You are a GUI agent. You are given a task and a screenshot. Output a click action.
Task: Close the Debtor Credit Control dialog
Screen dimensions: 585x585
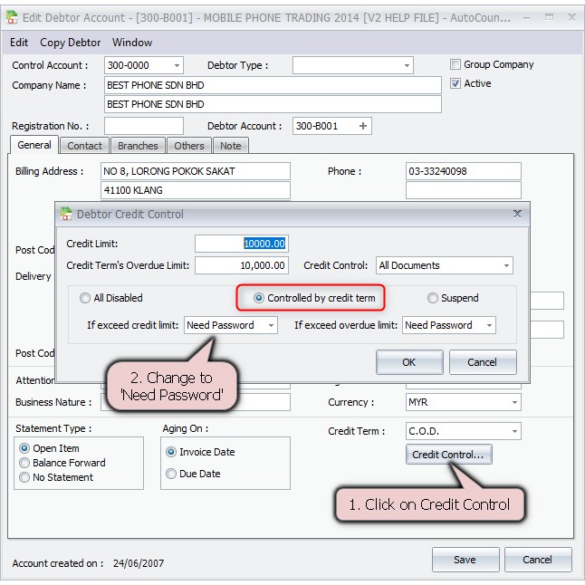[x=517, y=214]
